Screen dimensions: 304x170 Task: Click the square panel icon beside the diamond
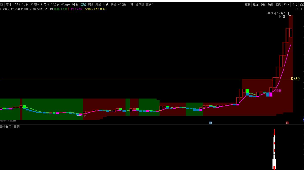301,9
